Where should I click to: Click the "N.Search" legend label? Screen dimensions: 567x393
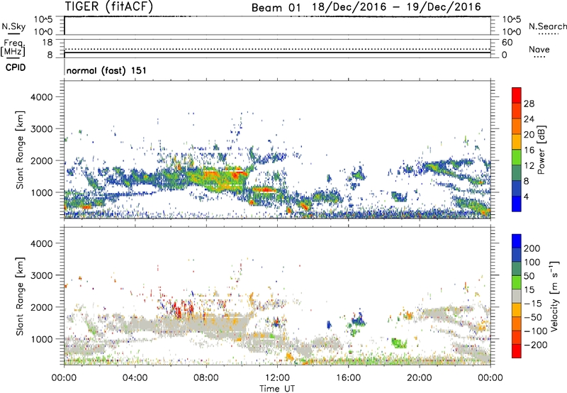pos(547,26)
